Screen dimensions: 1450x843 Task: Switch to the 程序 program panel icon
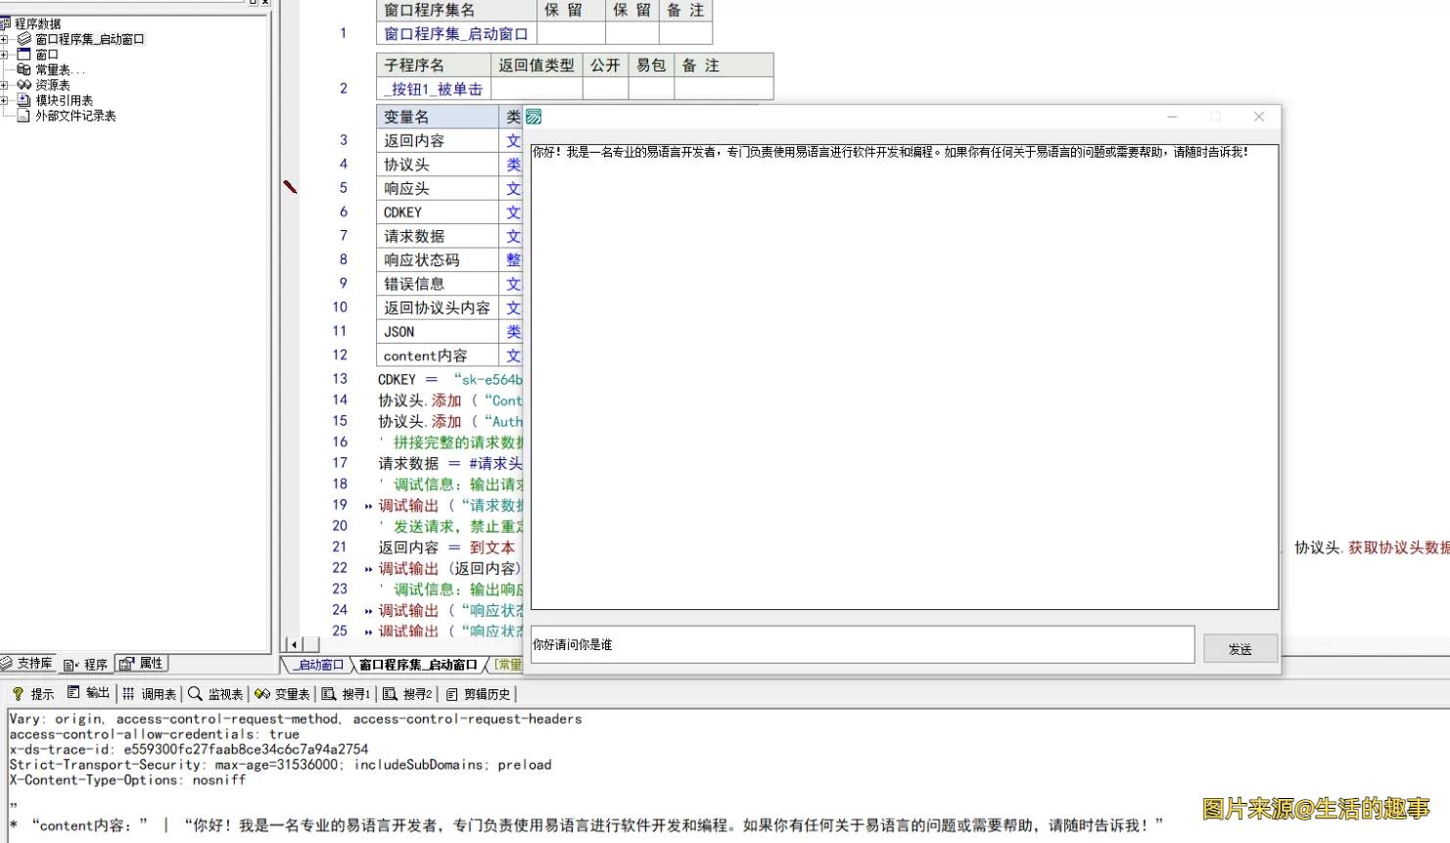[x=86, y=663]
